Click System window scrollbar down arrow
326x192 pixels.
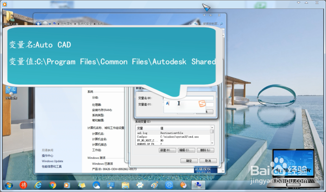point(223,171)
